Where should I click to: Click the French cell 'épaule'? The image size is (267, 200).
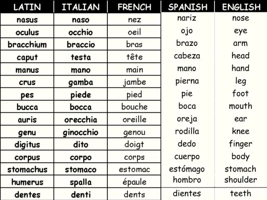click(134, 182)
